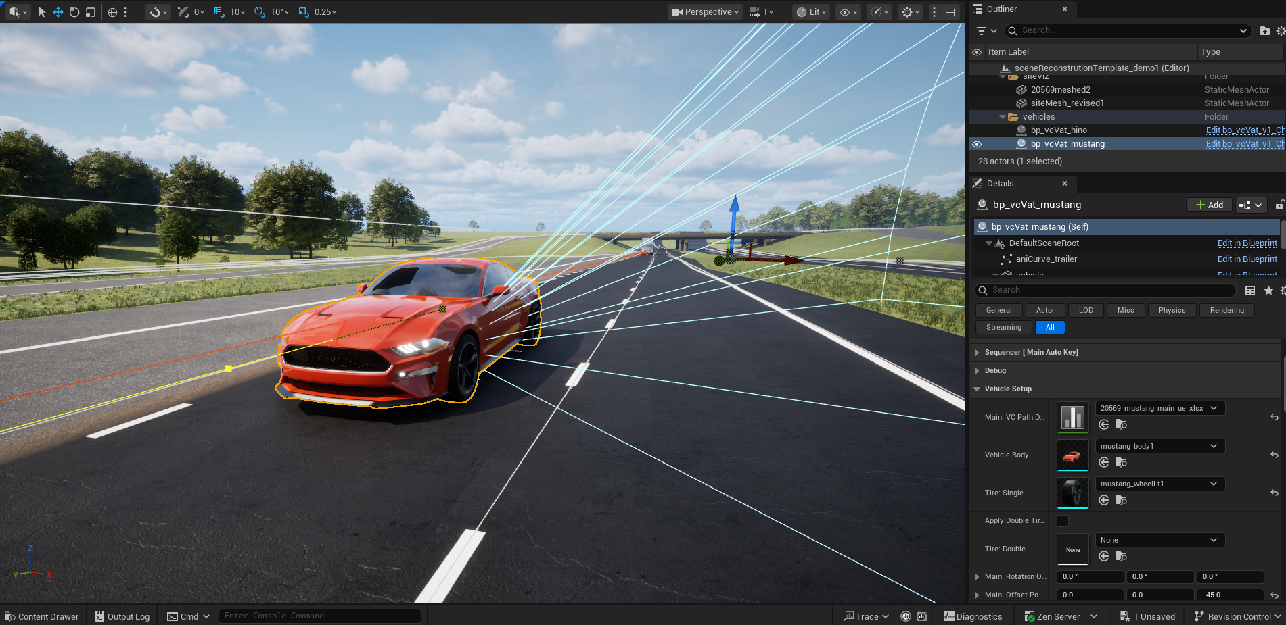Image resolution: width=1286 pixels, height=625 pixels.
Task: Open Tire Single mustang_wheelLt1 dropdown
Action: [1160, 484]
